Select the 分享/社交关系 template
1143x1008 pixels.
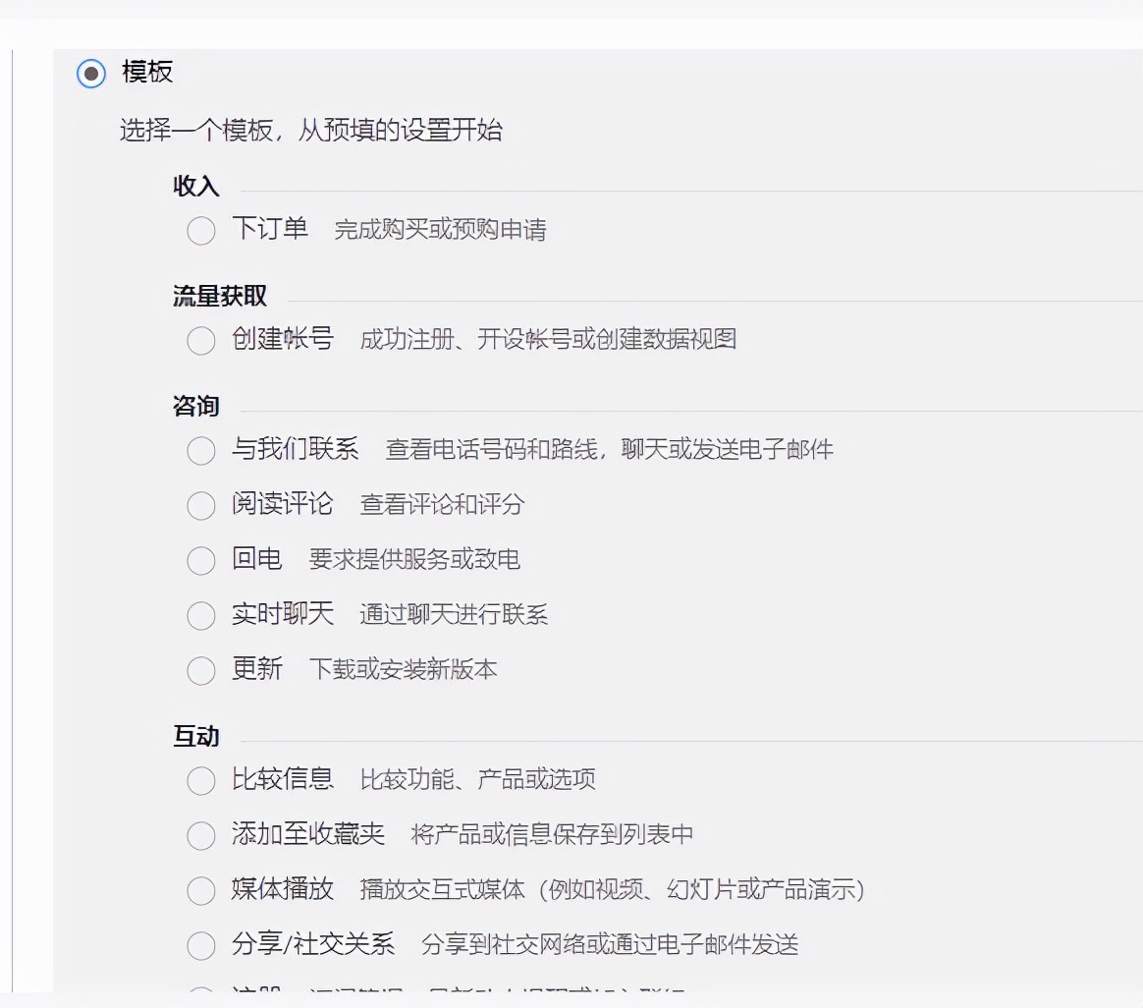tap(201, 945)
